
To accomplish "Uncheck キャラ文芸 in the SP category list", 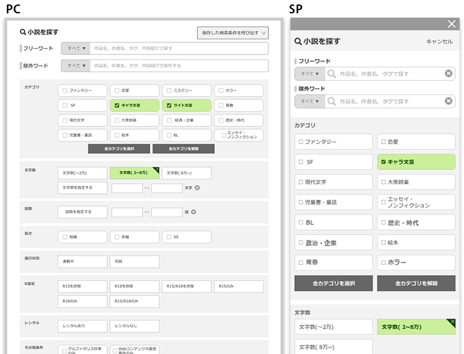I will point(383,162).
